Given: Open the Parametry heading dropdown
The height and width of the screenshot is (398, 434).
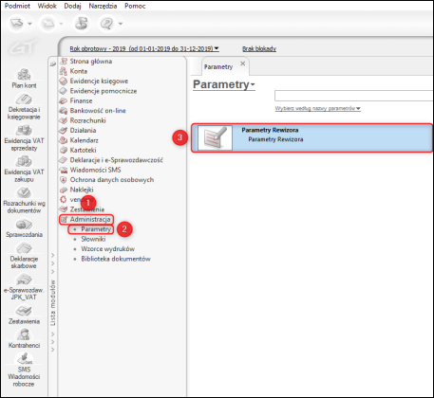Looking at the screenshot, I should pos(224,84).
